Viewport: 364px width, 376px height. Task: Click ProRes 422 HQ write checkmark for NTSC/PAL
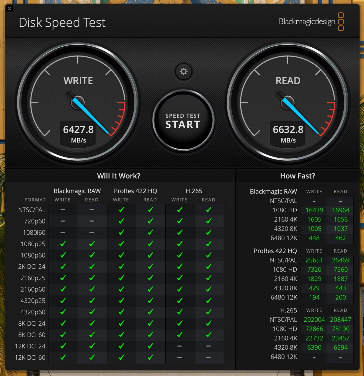(x=121, y=210)
